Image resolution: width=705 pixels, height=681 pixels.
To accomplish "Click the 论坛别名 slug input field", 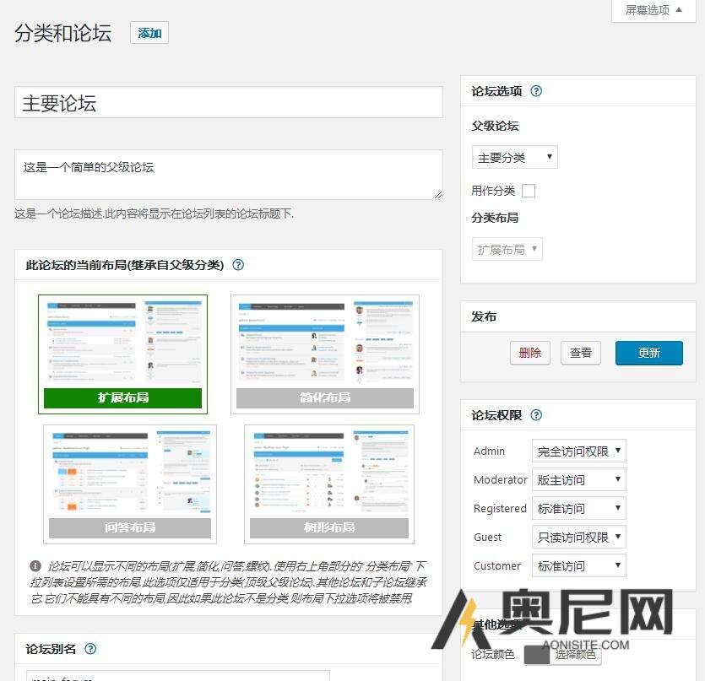I will point(177,676).
